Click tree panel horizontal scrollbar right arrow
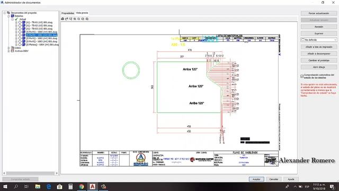 click(57, 173)
